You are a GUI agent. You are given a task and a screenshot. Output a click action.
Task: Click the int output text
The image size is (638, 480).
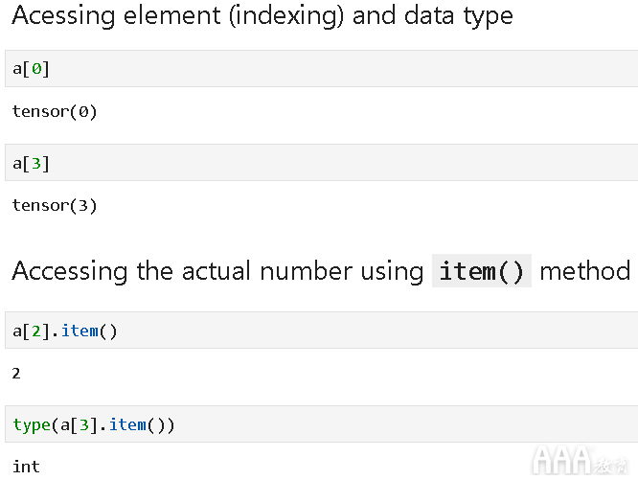tap(26, 467)
